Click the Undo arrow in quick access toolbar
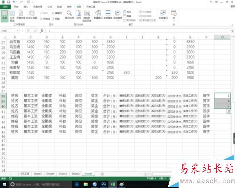235x188 pixels. coord(14,2)
